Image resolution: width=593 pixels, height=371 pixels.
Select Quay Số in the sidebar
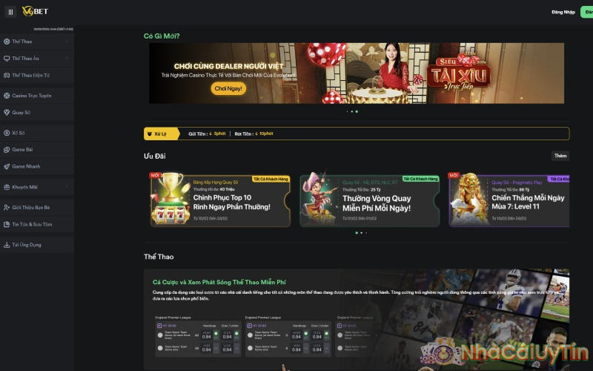coord(21,112)
